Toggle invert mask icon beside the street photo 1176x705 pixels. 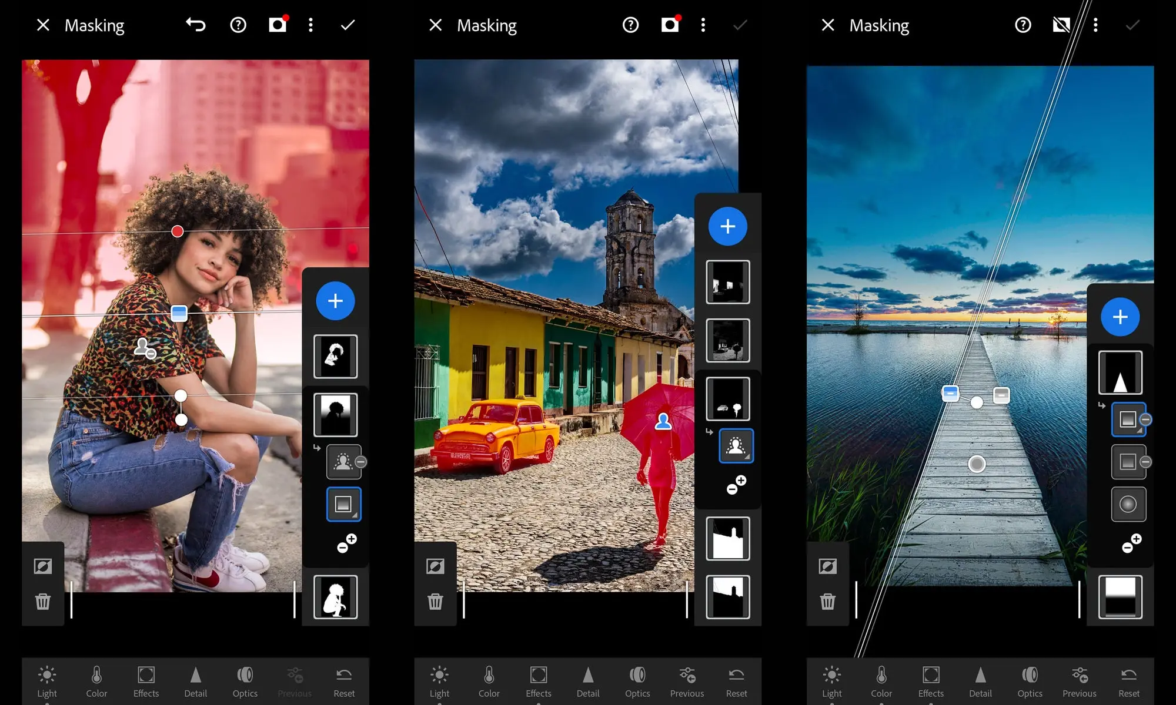435,566
